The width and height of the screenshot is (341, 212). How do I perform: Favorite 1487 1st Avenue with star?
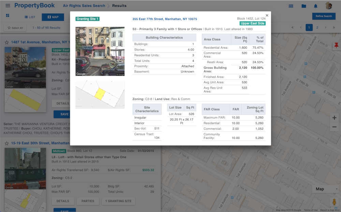7,42
